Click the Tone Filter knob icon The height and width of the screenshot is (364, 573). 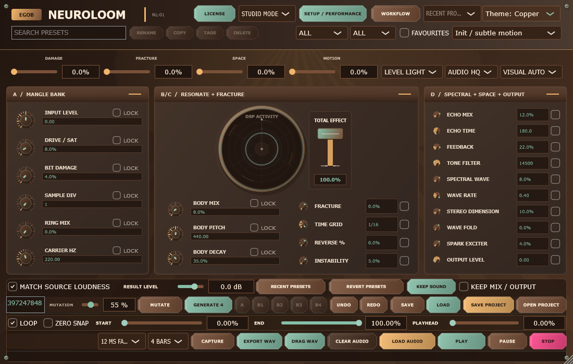coord(437,163)
